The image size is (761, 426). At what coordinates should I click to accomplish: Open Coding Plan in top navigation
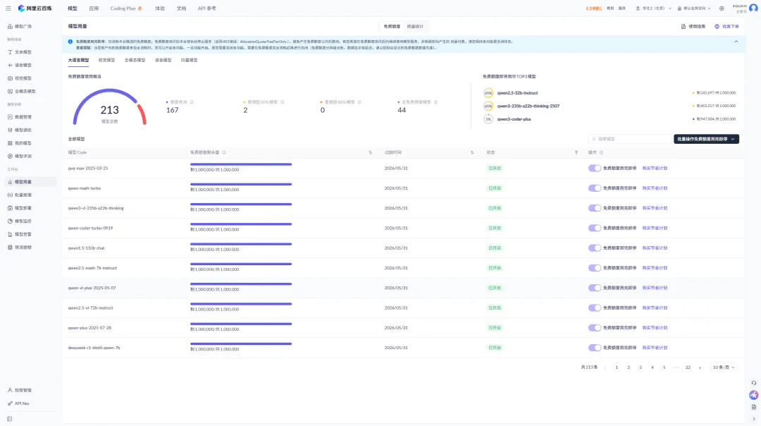[126, 8]
